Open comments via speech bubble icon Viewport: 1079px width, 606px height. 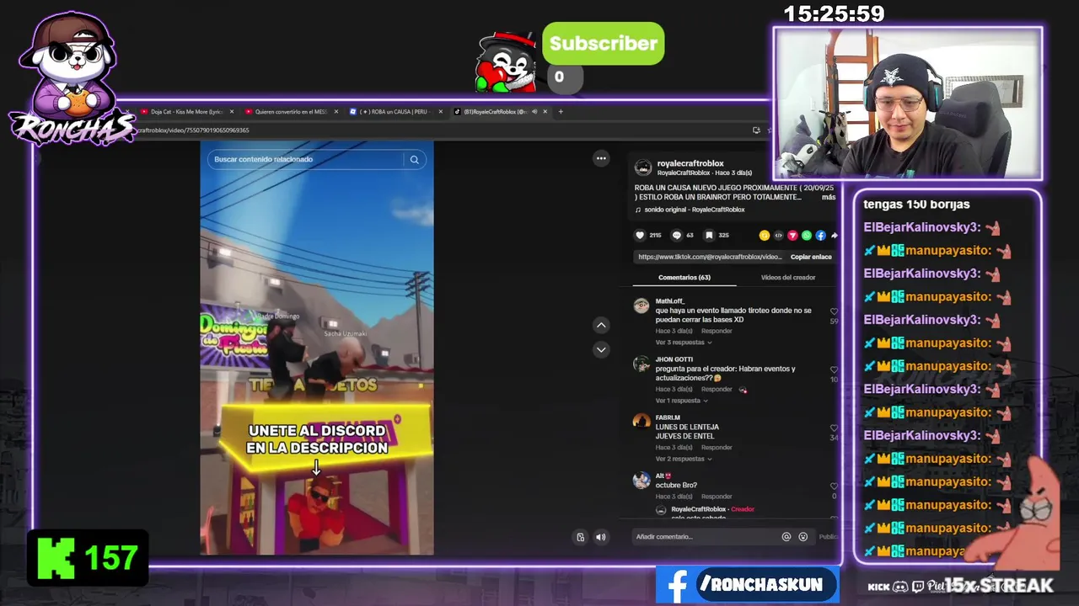click(x=676, y=236)
